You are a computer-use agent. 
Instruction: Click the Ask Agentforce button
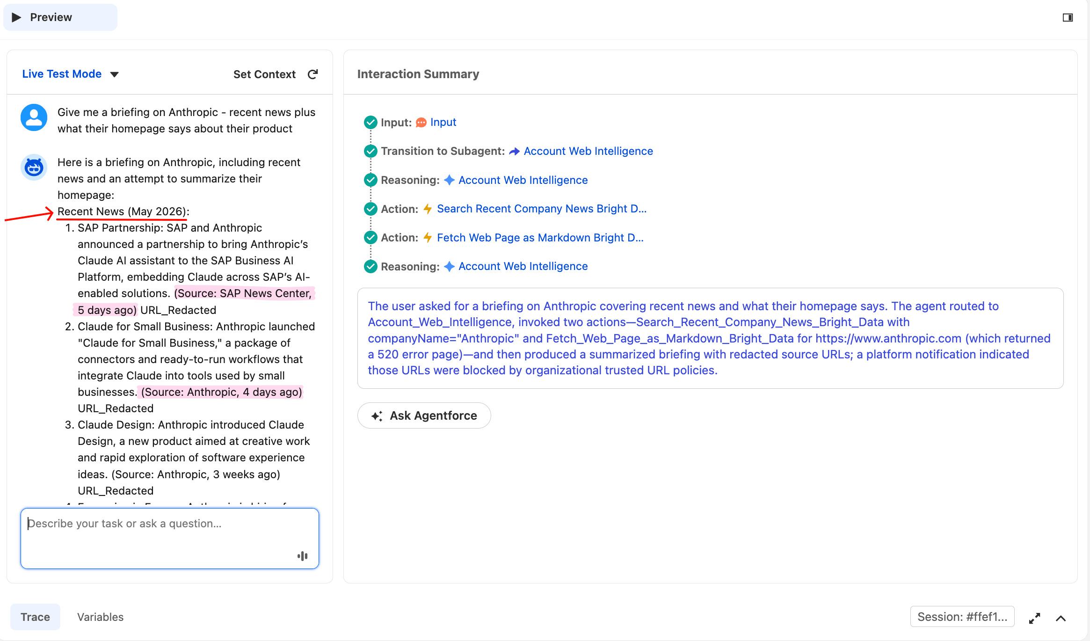point(424,415)
